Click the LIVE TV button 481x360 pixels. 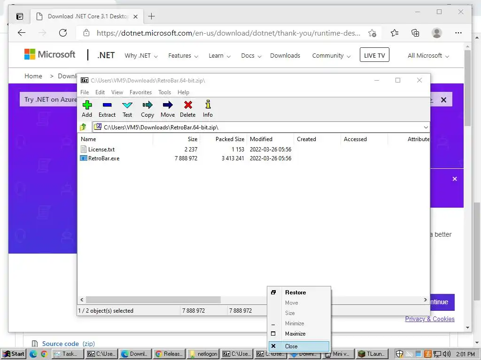tap(374, 55)
